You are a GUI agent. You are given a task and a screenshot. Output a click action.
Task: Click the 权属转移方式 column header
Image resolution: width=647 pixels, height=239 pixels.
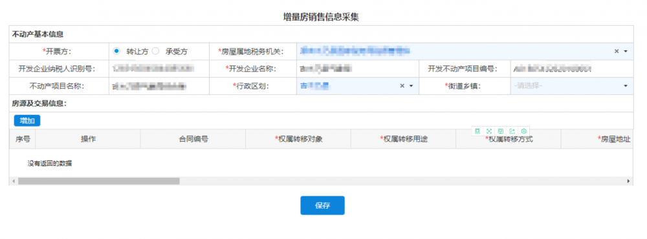pyautogui.click(x=509, y=140)
